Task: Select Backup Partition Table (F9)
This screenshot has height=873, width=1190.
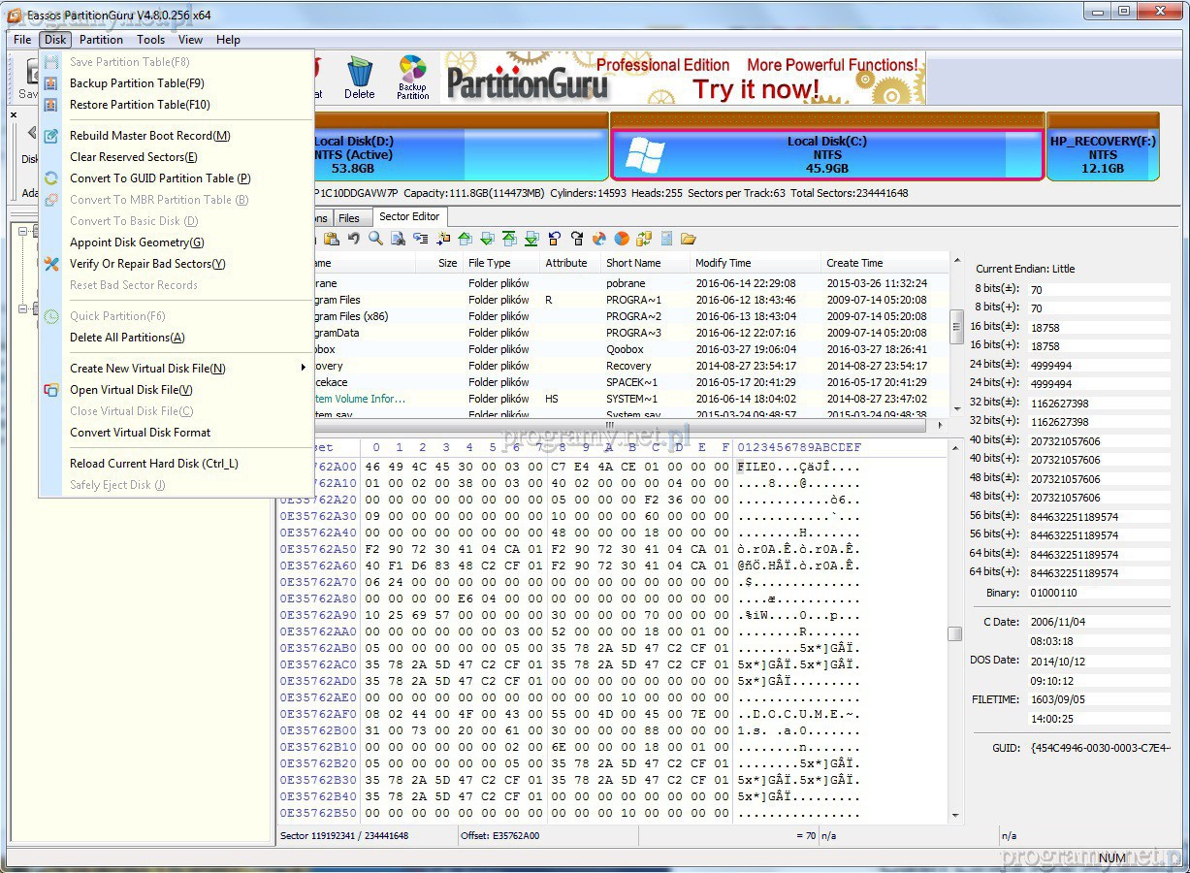Action: click(x=137, y=83)
